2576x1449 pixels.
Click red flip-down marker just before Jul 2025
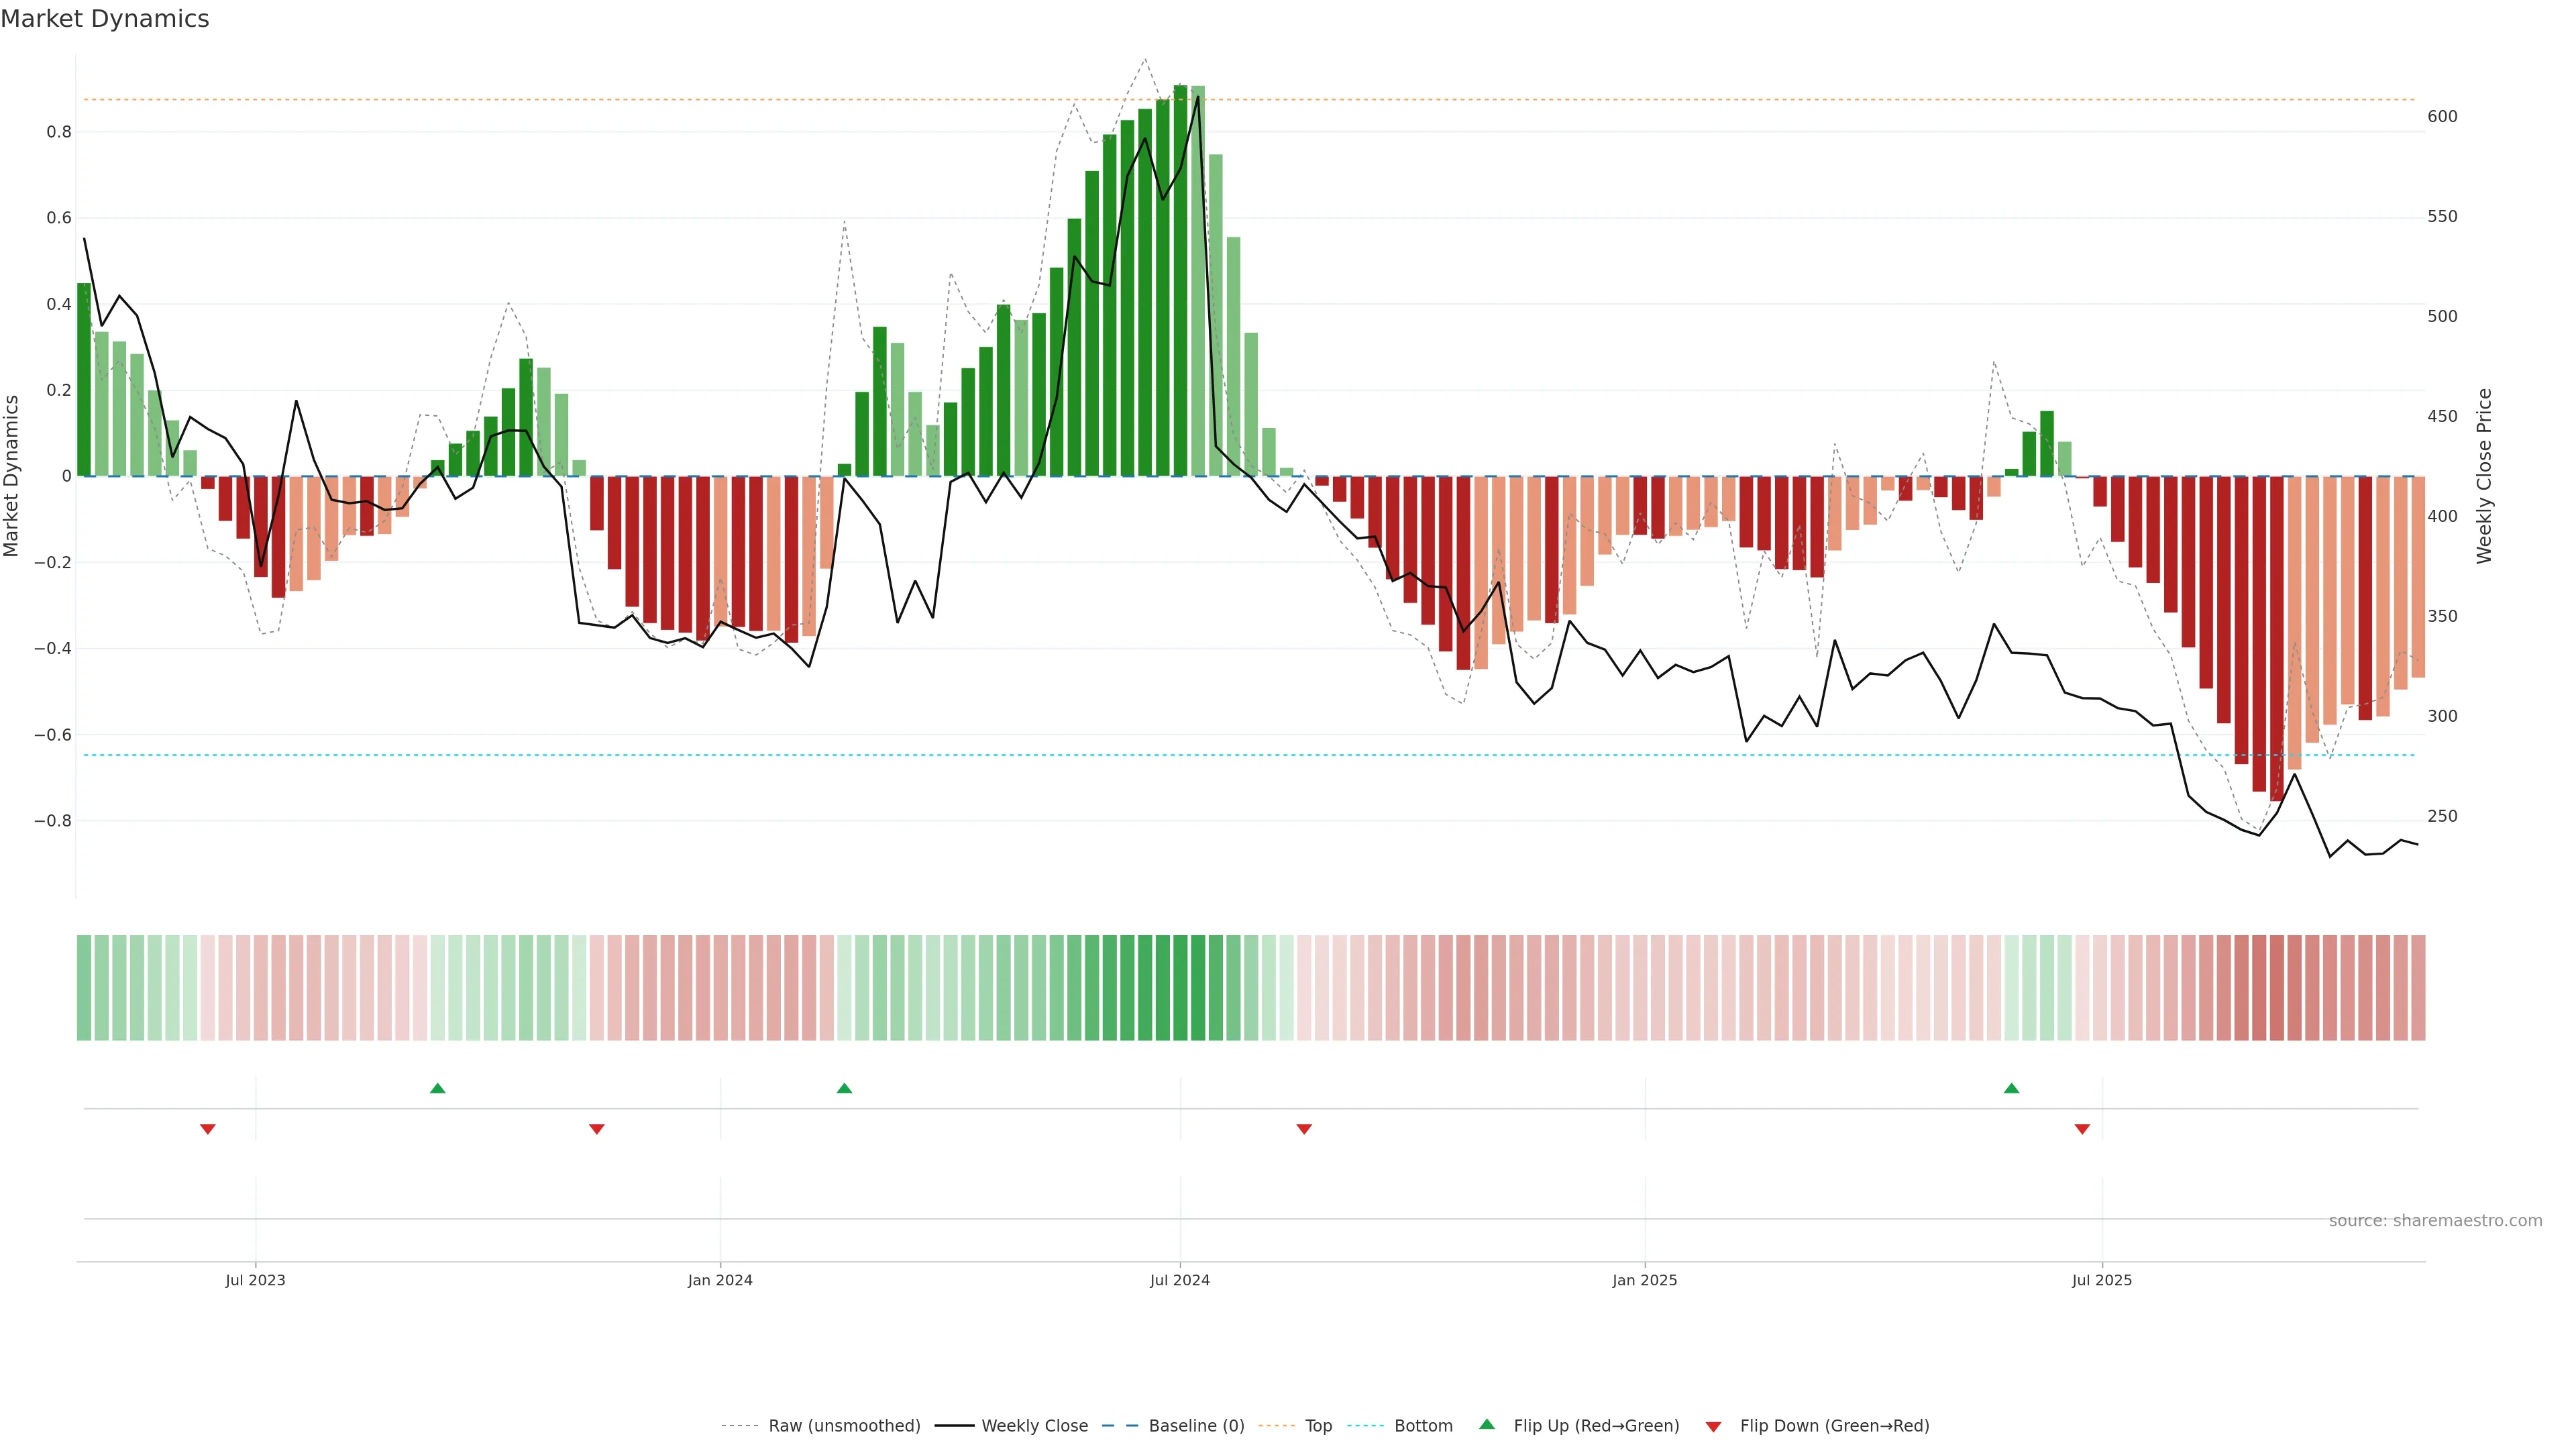click(2082, 1129)
